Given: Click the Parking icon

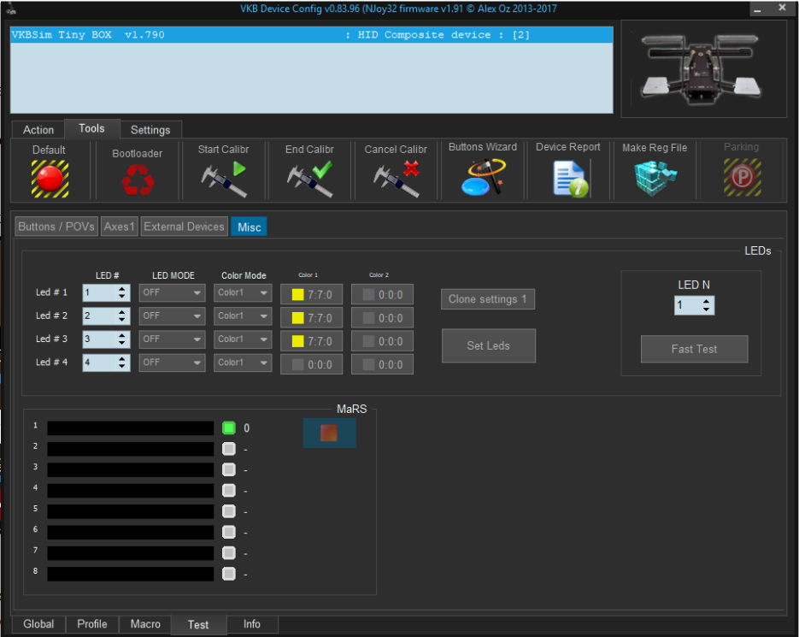Looking at the screenshot, I should [743, 178].
